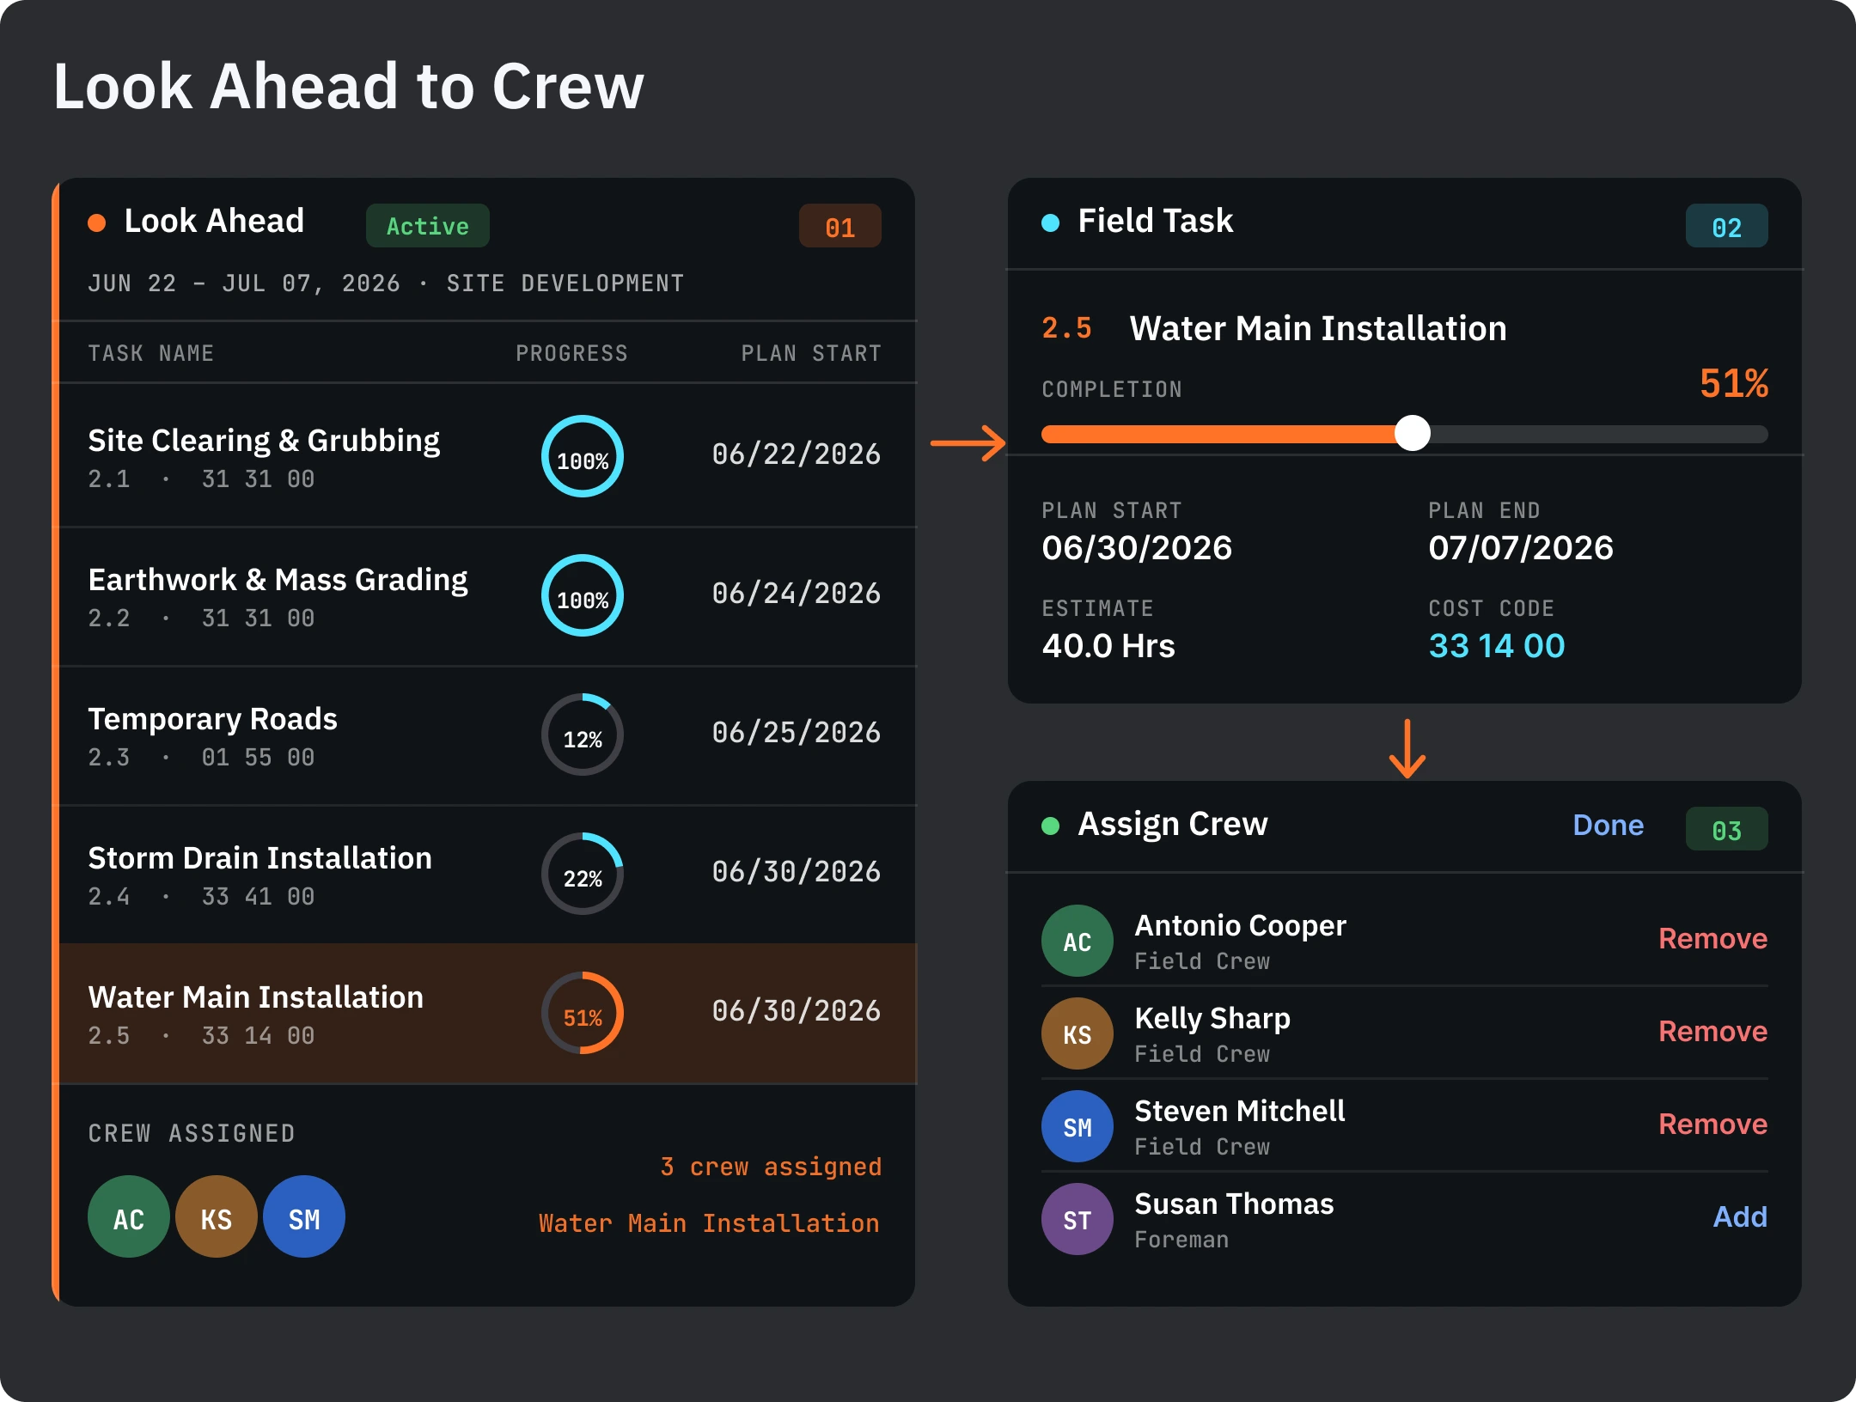Open cost code 33 14 00 link
Image resolution: width=1856 pixels, height=1402 pixels.
(1496, 645)
